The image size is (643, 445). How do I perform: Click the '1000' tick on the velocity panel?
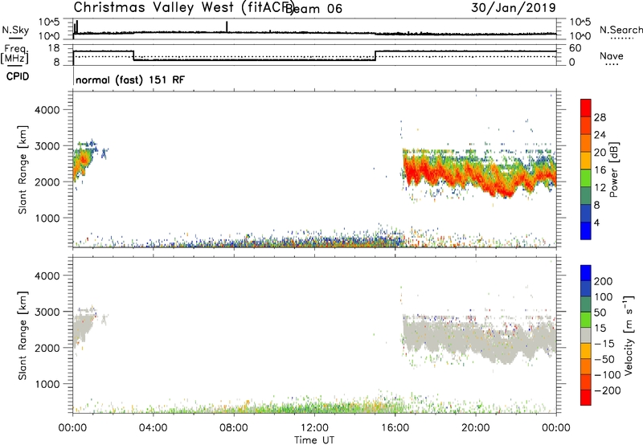(47, 384)
